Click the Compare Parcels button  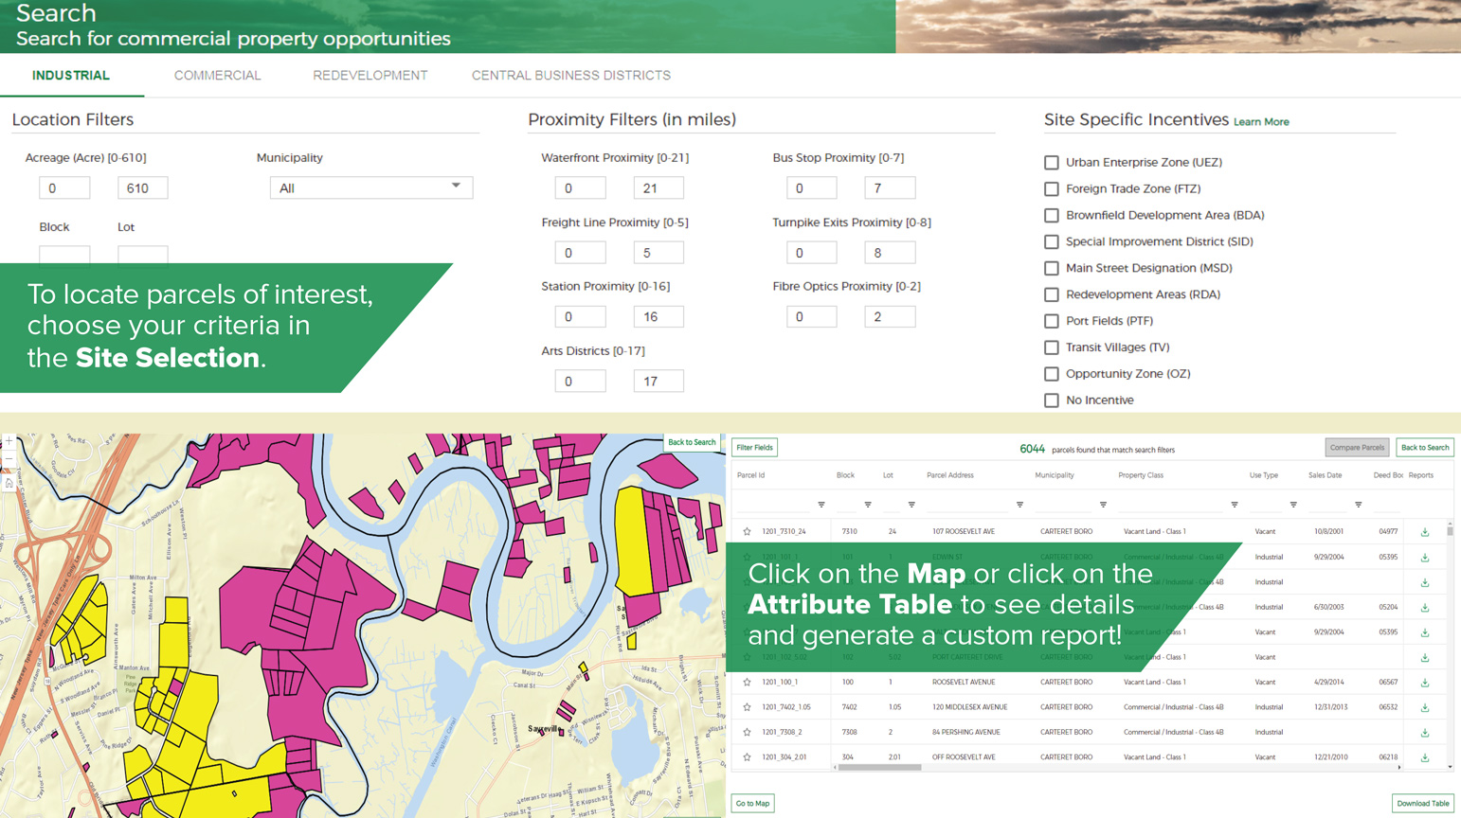coord(1357,448)
